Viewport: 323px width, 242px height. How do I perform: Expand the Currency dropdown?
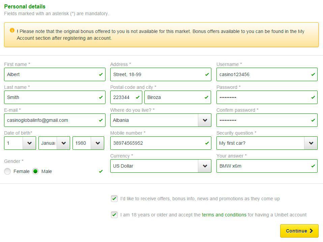point(204,166)
